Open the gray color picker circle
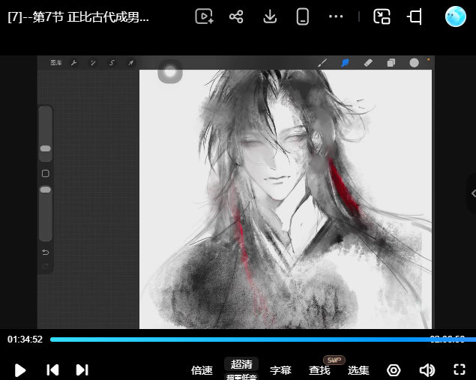476x380 pixels. 414,63
